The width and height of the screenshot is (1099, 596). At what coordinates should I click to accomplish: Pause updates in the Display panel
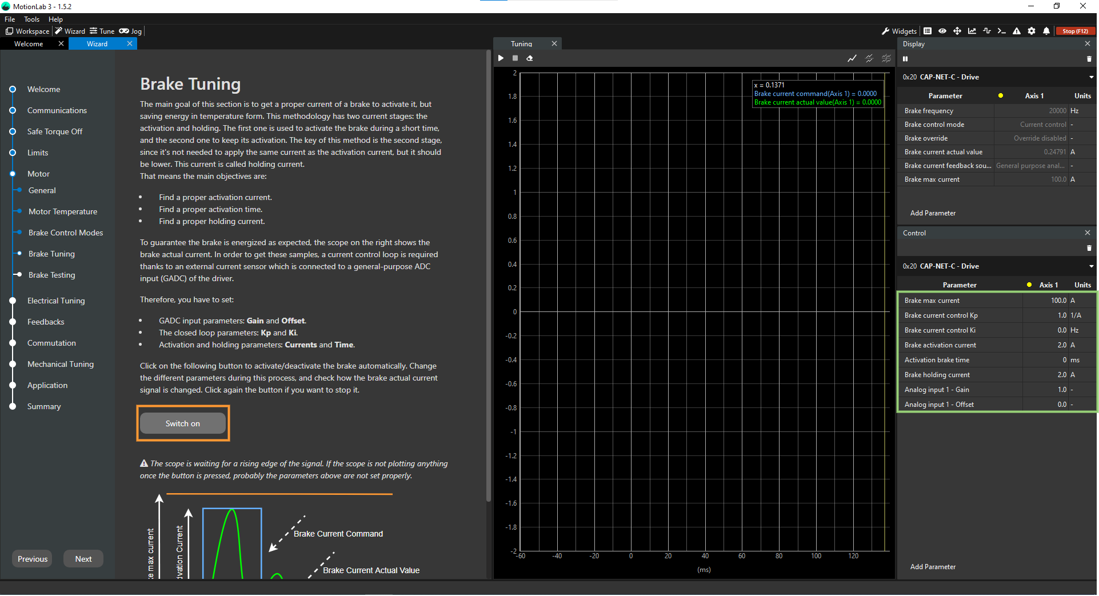(905, 59)
